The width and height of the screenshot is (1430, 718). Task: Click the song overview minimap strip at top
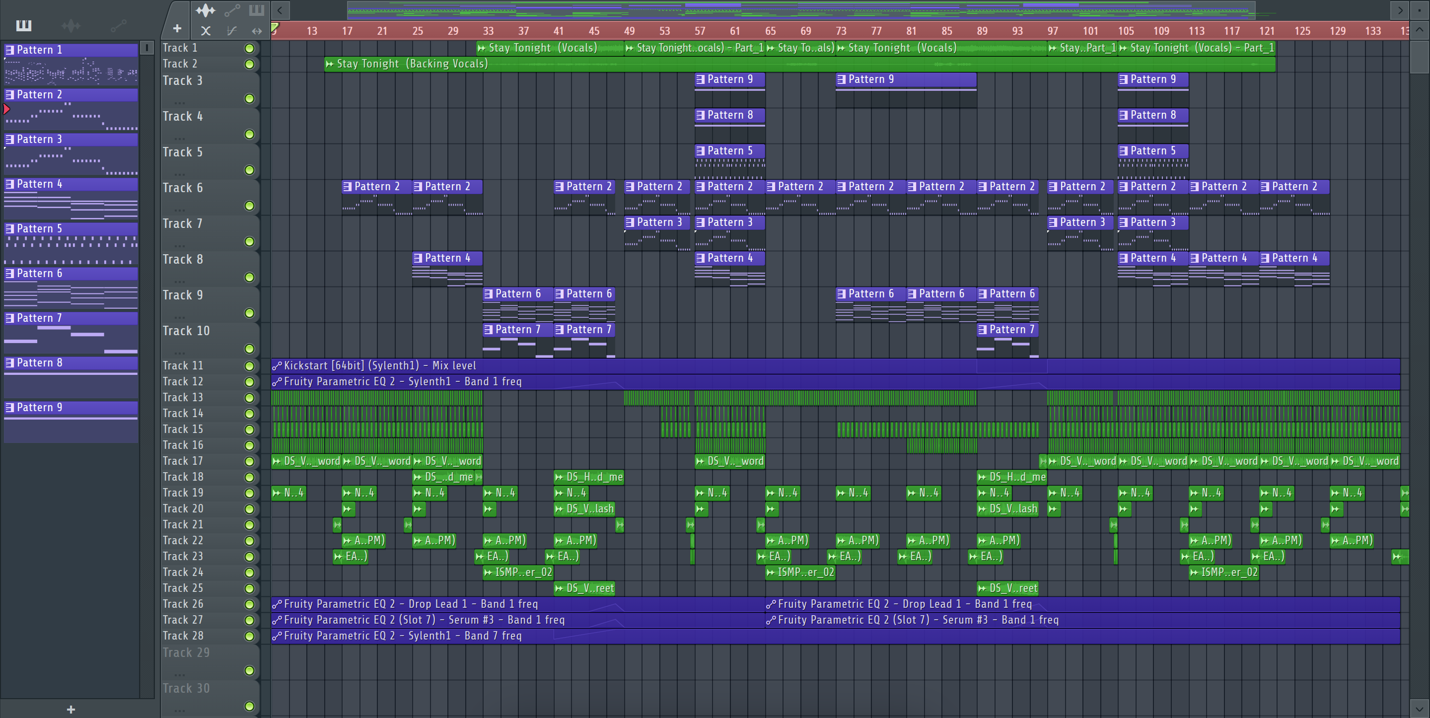(799, 10)
